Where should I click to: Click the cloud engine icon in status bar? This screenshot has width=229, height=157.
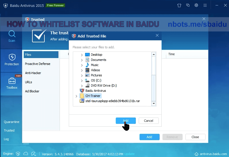[26, 154]
